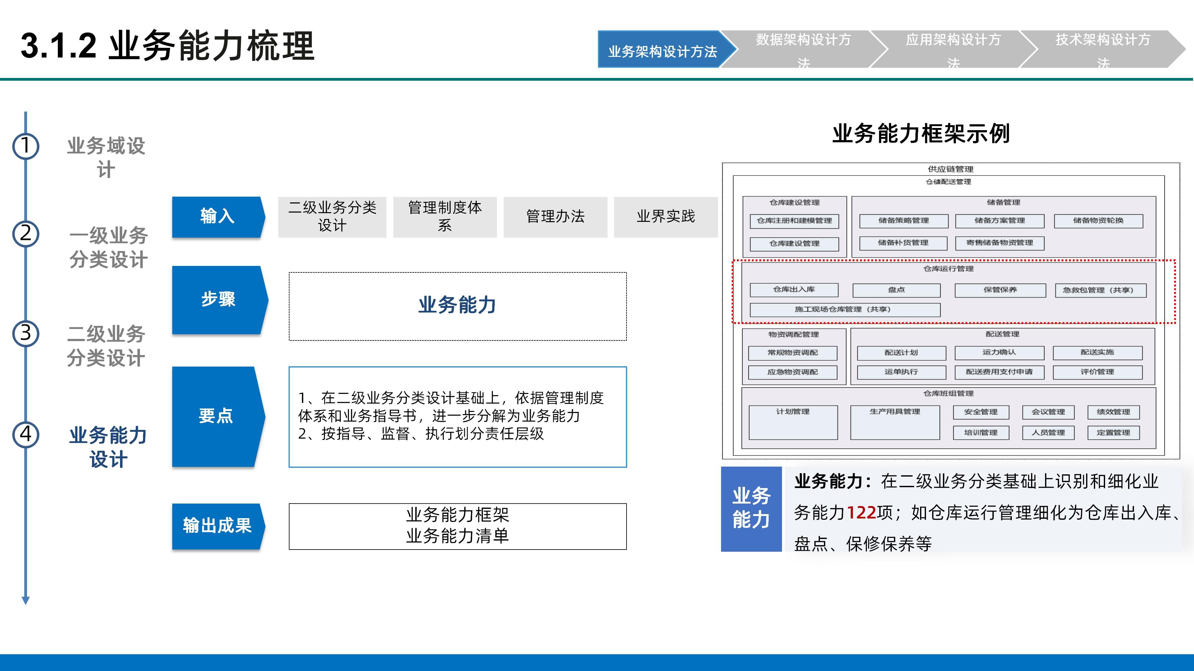
Task: Click the circled step number 3
Action: pos(26,333)
